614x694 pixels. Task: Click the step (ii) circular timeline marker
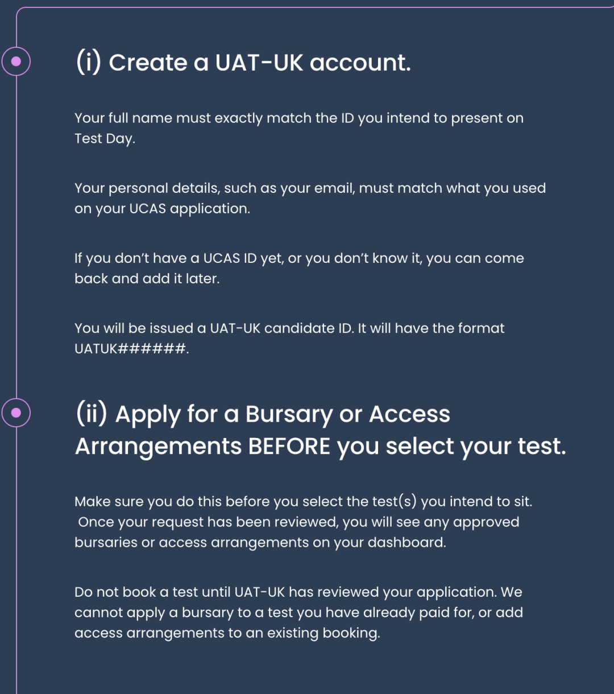tap(16, 413)
